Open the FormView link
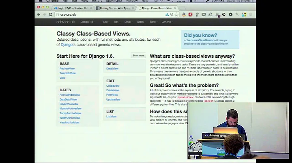 point(112,95)
